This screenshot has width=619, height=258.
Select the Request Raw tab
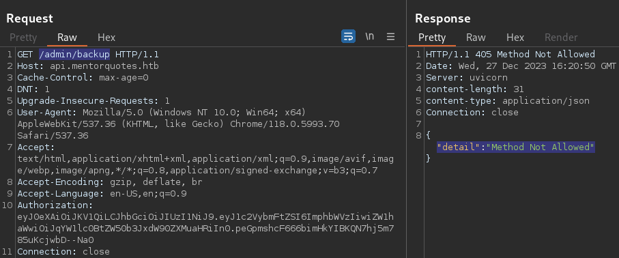point(67,38)
